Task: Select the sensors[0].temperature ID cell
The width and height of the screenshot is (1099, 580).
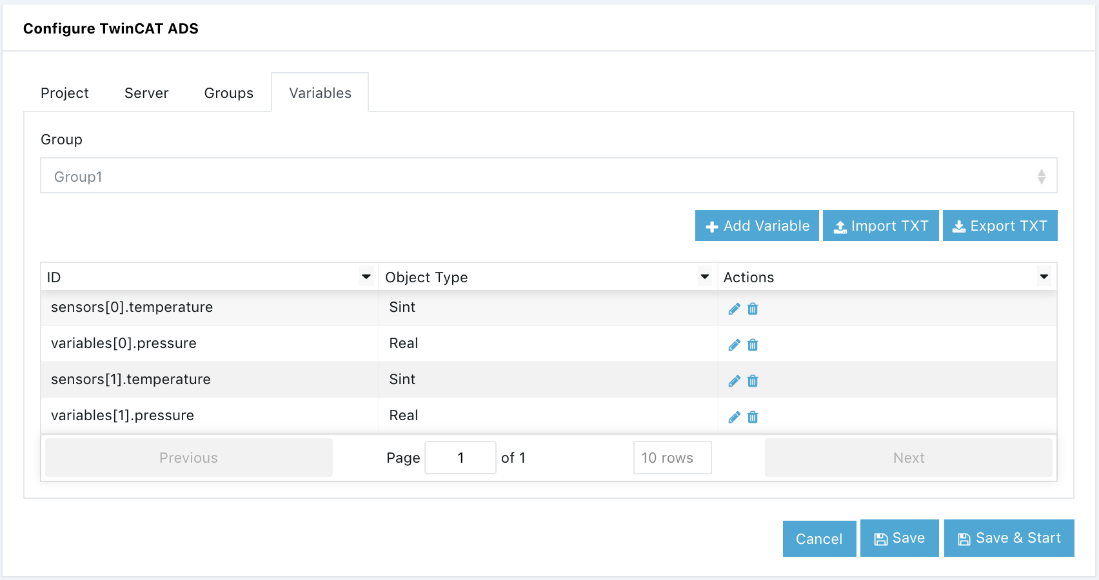Action: point(210,307)
